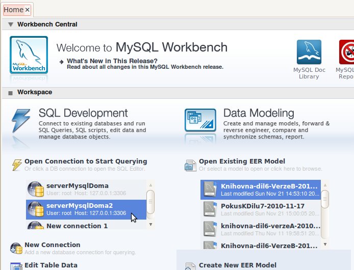Screen dimensions: 354x270
Task: Select the PokusKDilu7-2010-11-17 model
Action: click(x=261, y=209)
